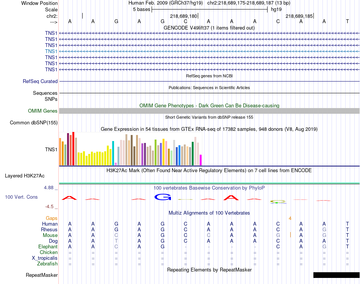
Task: Open 100 vertebrates Basewise Conservation by PhyloP title
Action: 209,188
